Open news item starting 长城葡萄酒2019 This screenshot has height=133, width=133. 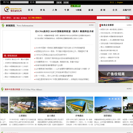(57, 62)
